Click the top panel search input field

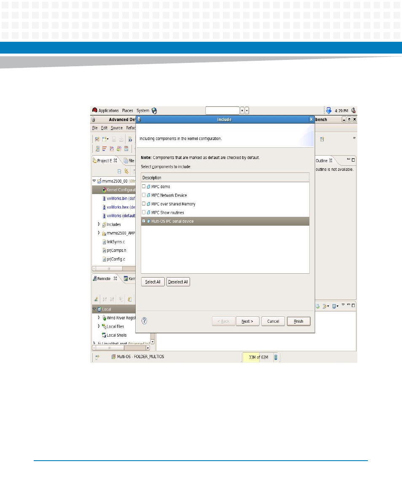pos(222,111)
